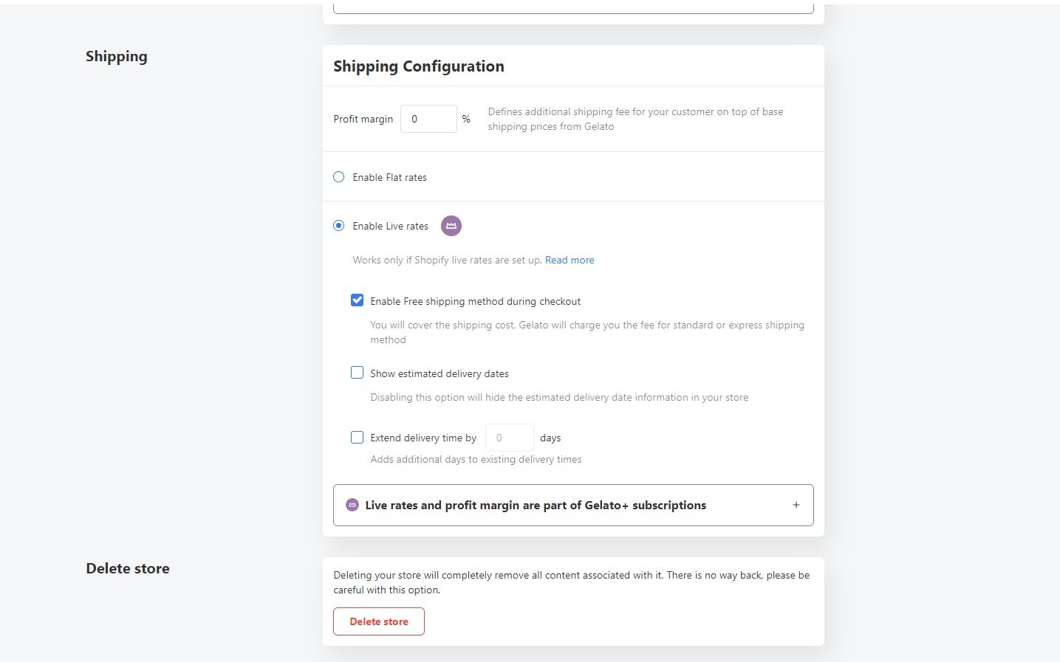Image resolution: width=1060 pixels, height=662 pixels.
Task: Select the Enable Flat rates radio button
Action: coord(339,177)
